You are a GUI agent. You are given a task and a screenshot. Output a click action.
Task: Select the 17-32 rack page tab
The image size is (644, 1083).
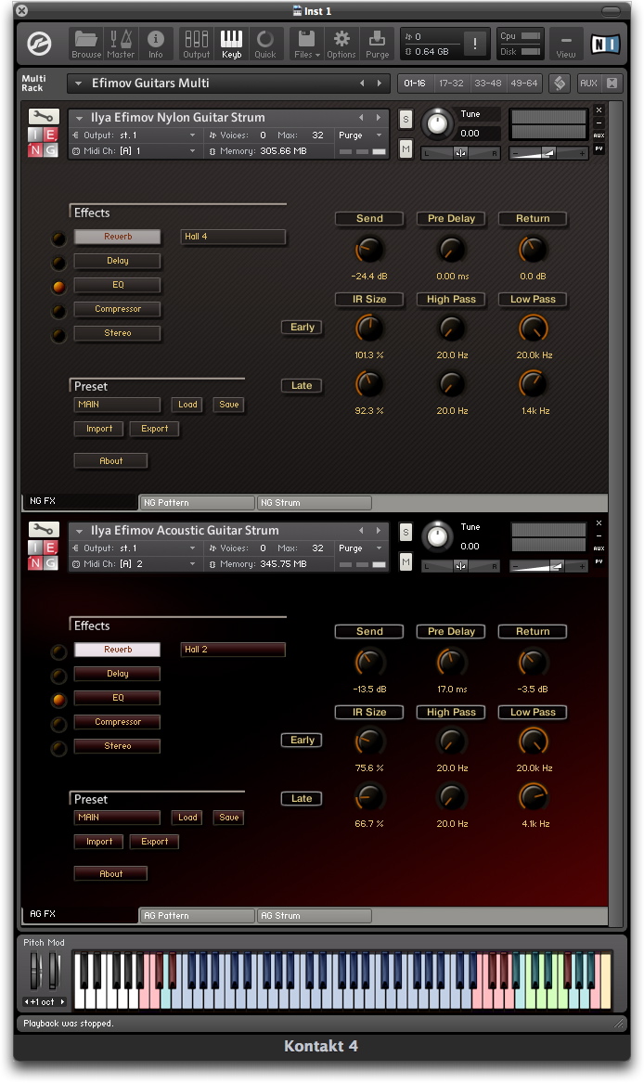tap(451, 83)
